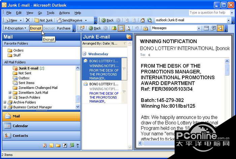
Task: Click Configure Buttons chevron in navigation pane
Action: coord(78,145)
